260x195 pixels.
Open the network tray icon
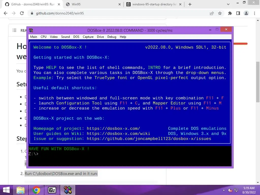point(236,190)
